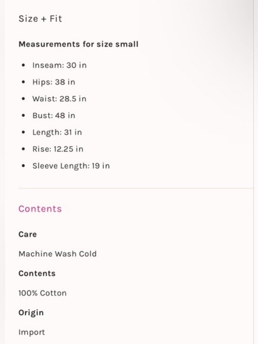258x344 pixels.
Task: Click the Hips: 38 in list item
Action: point(54,82)
